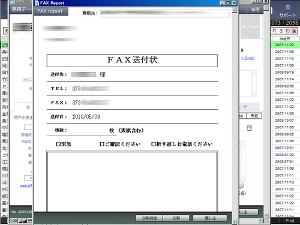The width and height of the screenshot is (300, 225).
Task: Click the 印刷 print button
Action: 176,218
